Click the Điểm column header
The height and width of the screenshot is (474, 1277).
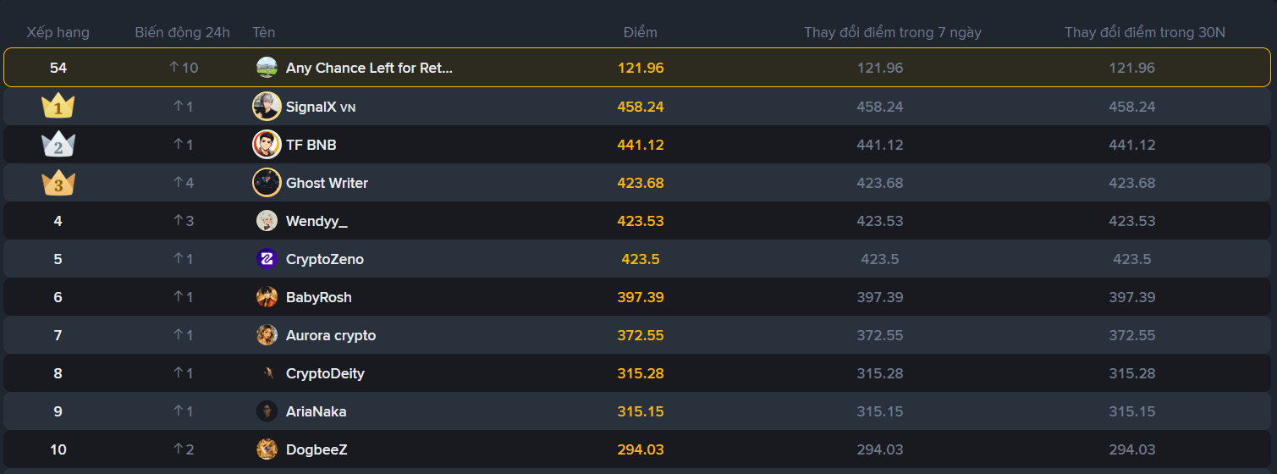[641, 33]
